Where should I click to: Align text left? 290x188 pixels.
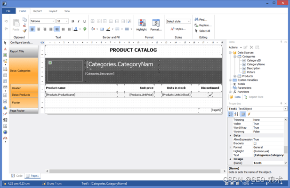point(32,29)
